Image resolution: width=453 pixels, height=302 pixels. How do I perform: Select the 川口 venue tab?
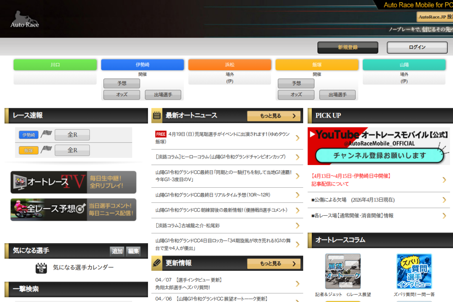55,65
